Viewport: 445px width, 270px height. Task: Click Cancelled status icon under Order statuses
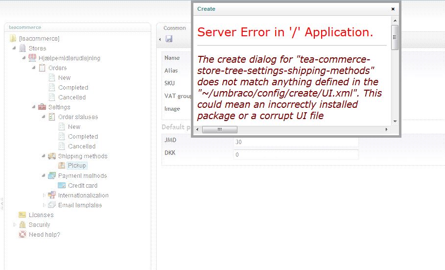pos(62,147)
